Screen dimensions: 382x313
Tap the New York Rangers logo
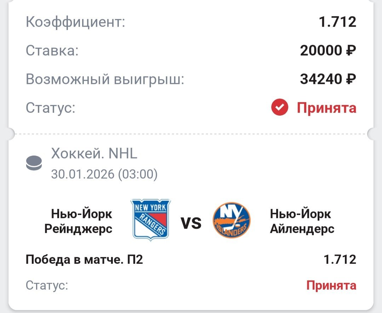150,220
